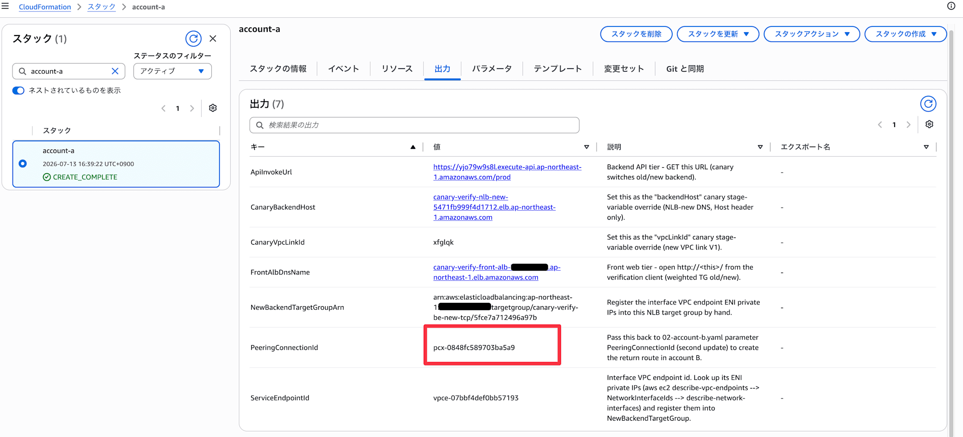Screen dimensions: 963x437
Task: Focus the stacks search field
Action: [x=68, y=71]
